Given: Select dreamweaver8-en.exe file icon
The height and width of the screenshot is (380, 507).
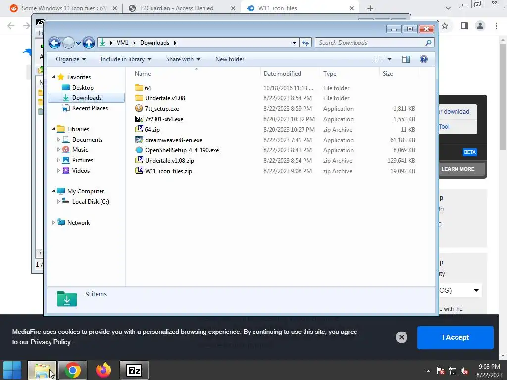Looking at the screenshot, I should point(139,140).
